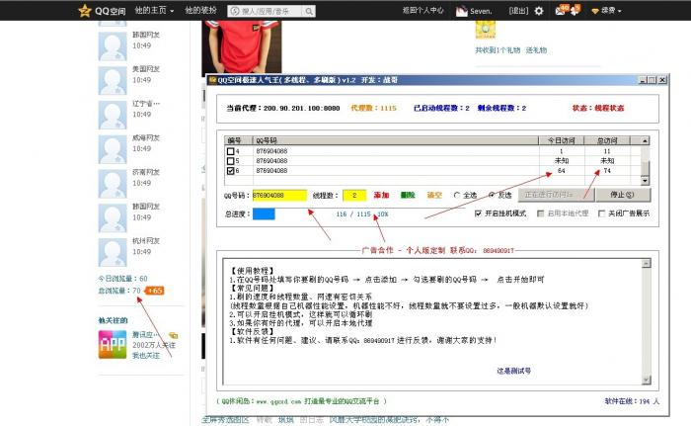The width and height of the screenshot is (691, 426).
Task: Open the Seven. username link
Action: (481, 11)
